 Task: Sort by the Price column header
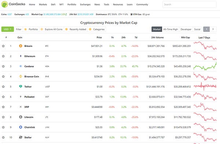click(99, 37)
